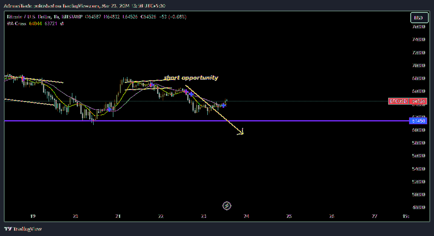Click the 68000 price axis label
The image size is (434, 236).
(x=419, y=79)
